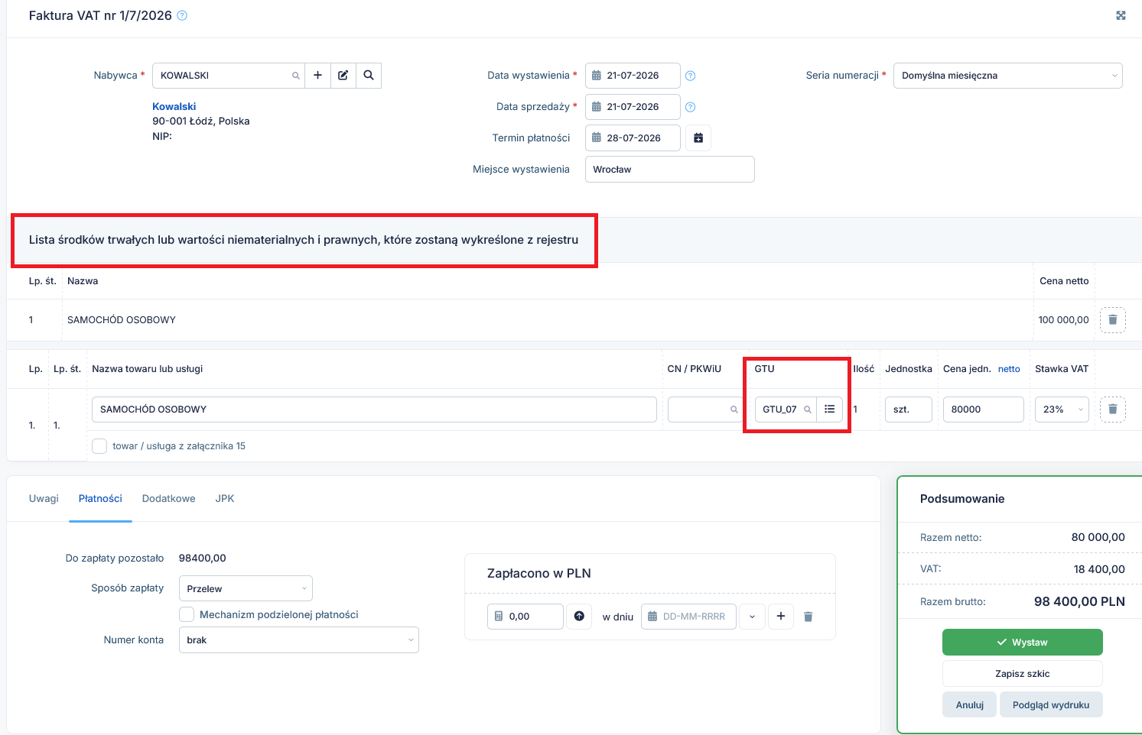Click the item name SAMOCHÓD OSOBOWY field

[374, 410]
